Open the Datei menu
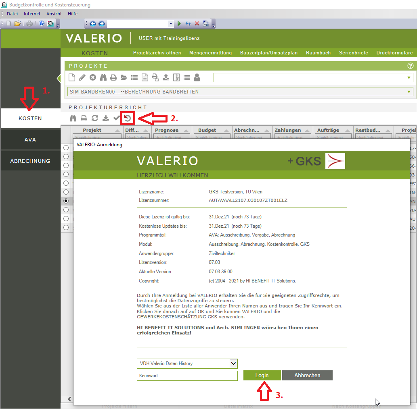Screen dimensions: 417x409 pyautogui.click(x=12, y=14)
